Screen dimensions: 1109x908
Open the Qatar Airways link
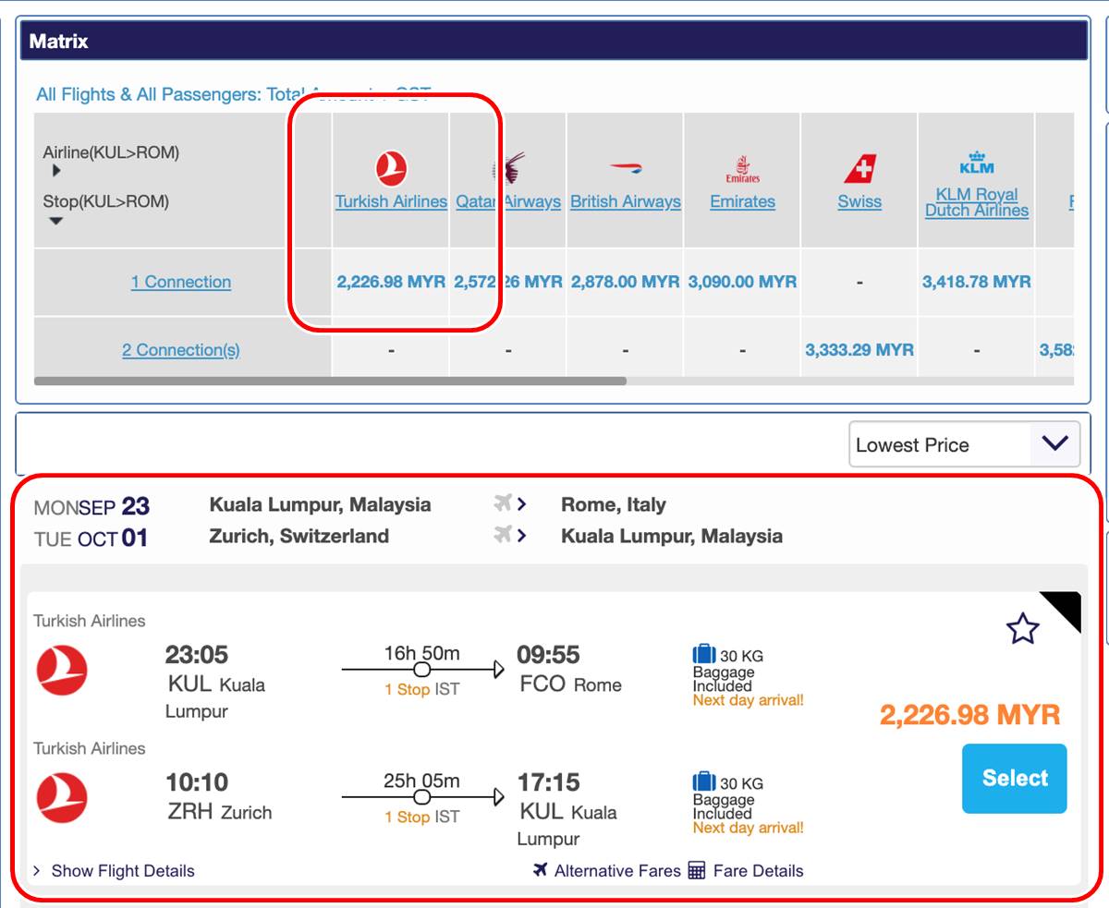(508, 201)
